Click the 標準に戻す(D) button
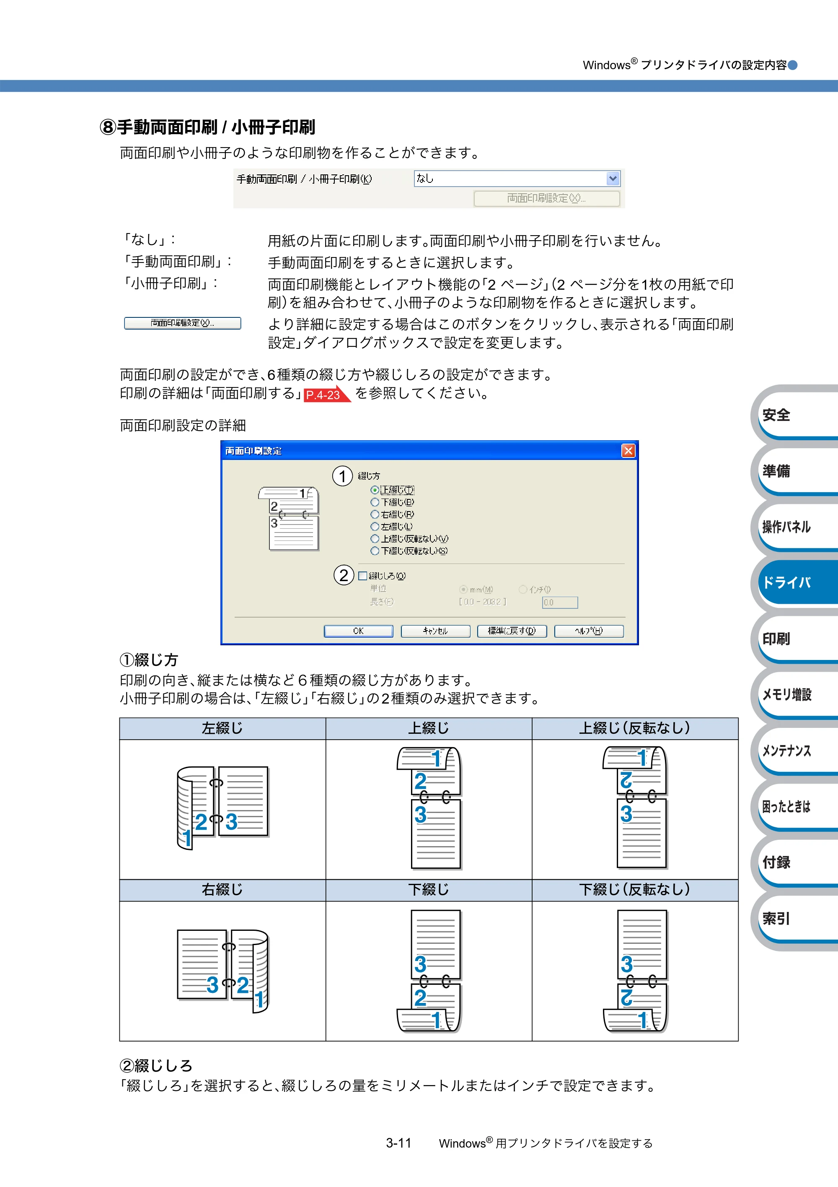Screen dimensions: 838x1187 tap(512, 631)
